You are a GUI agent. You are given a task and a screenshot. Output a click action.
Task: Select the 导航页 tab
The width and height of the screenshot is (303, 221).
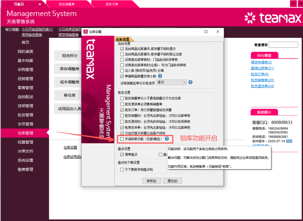click(x=19, y=4)
